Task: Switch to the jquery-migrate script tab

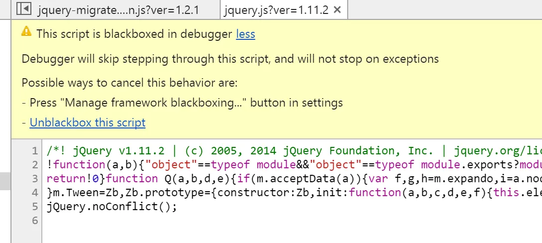Action: point(119,10)
